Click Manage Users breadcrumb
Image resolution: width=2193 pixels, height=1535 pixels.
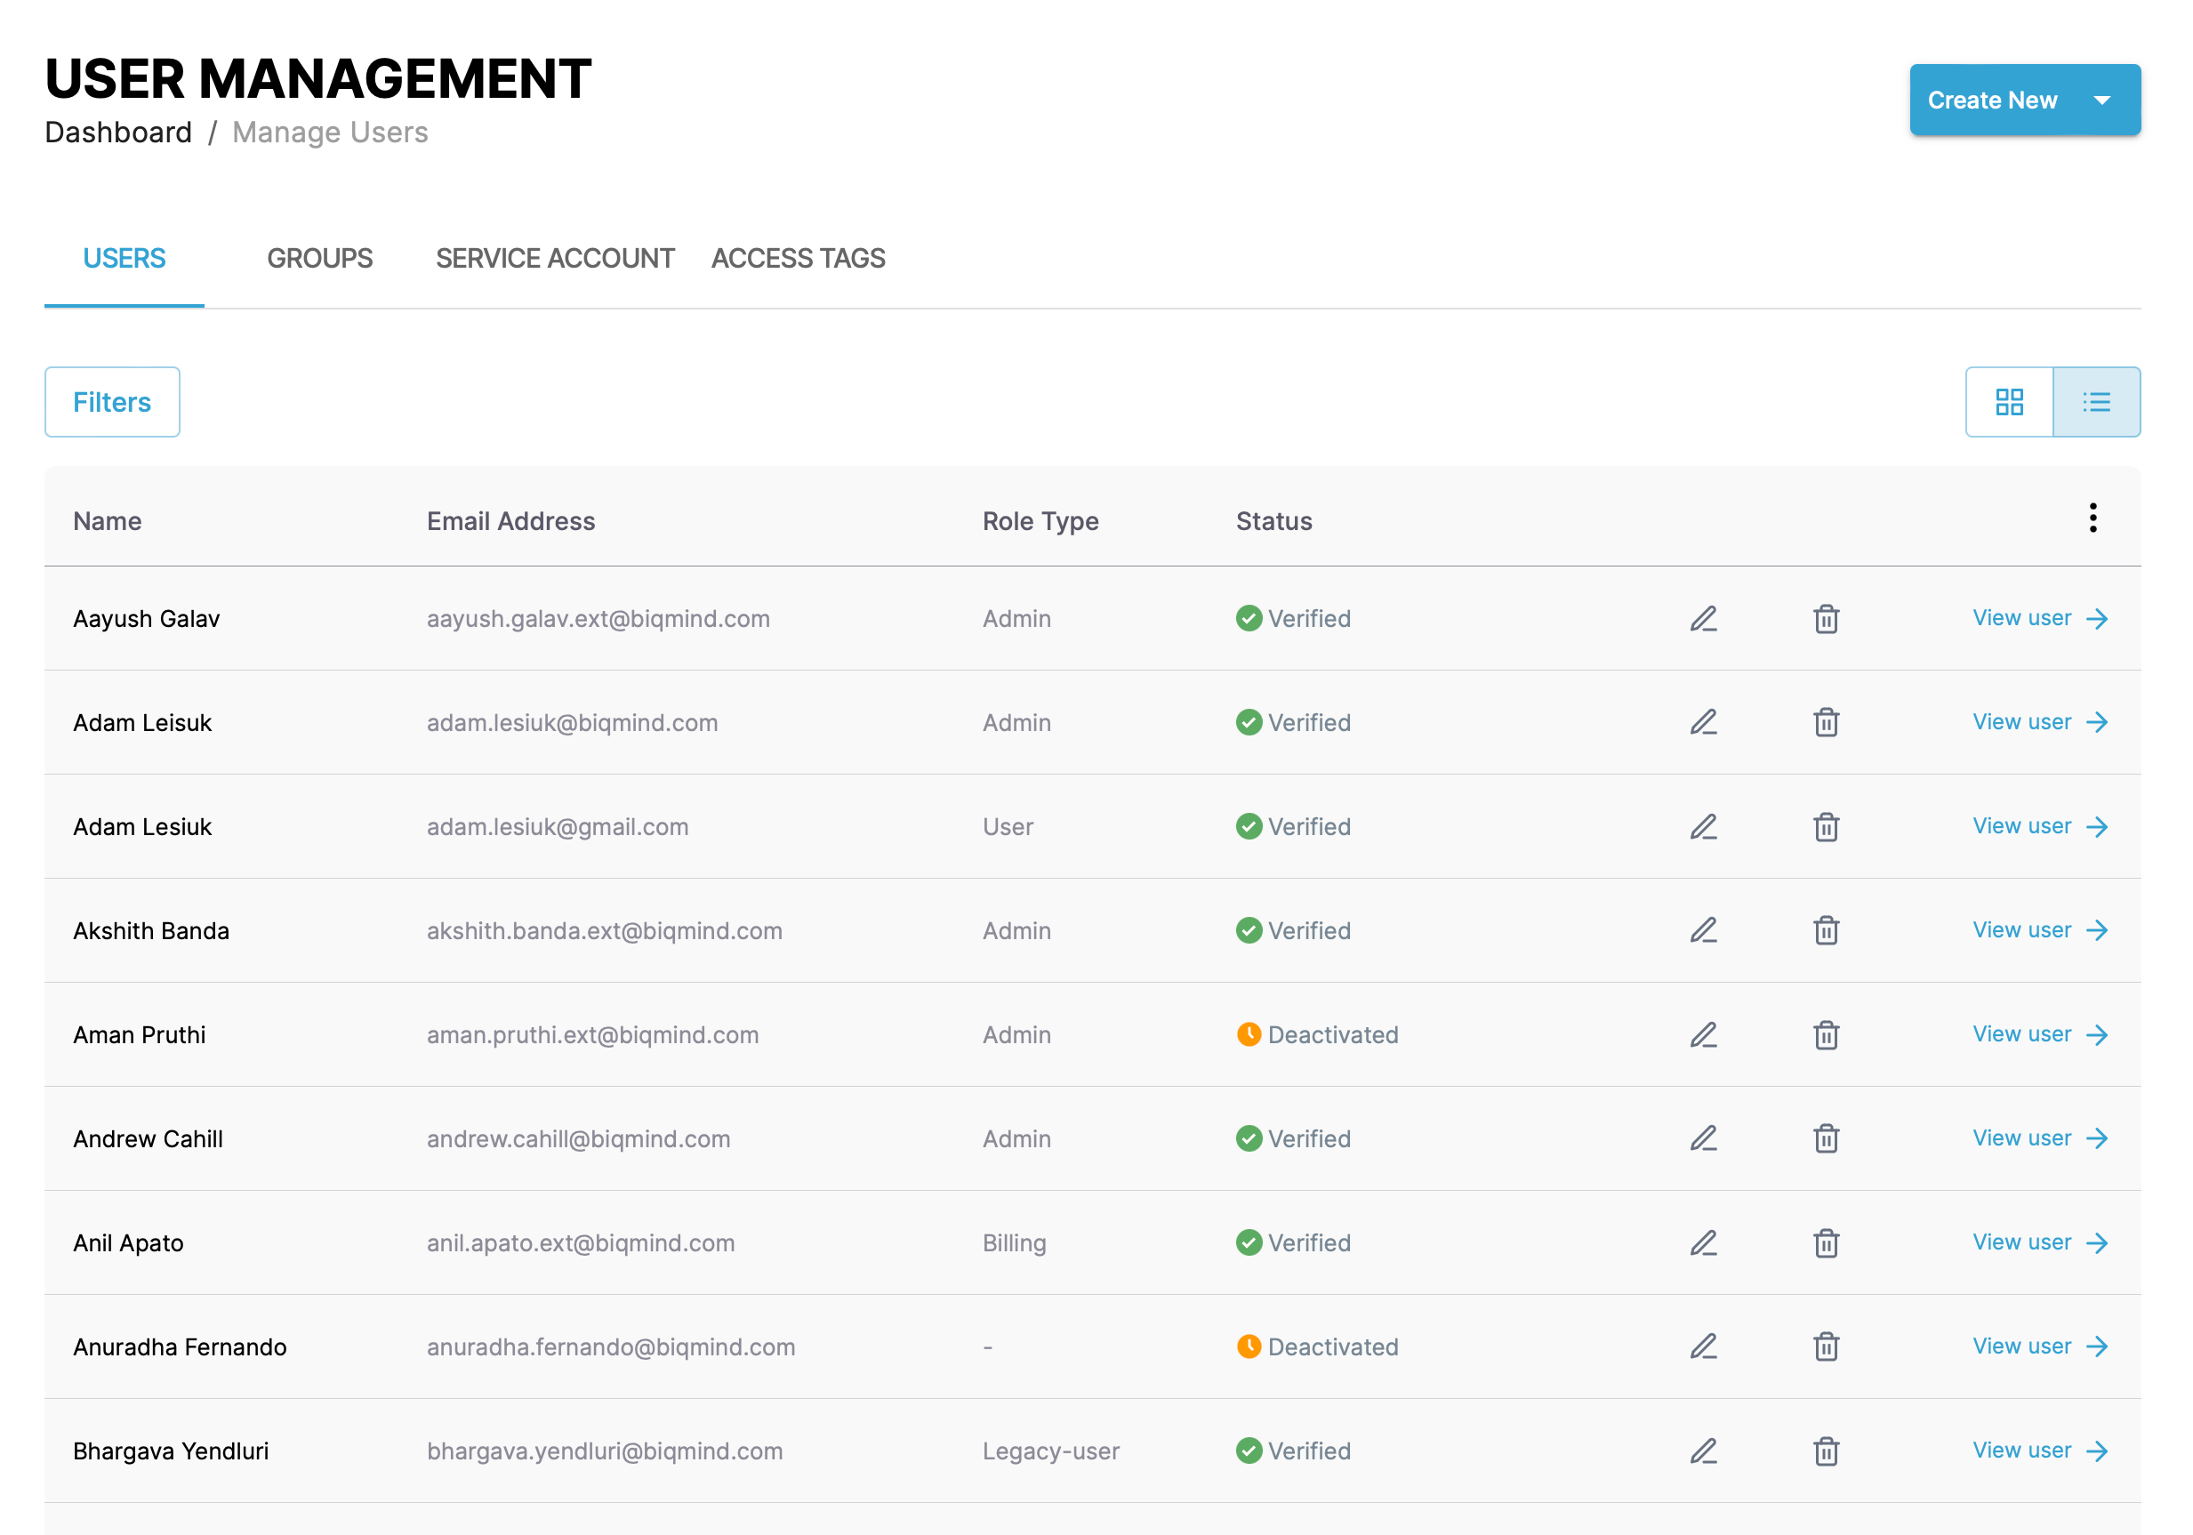coord(331,133)
